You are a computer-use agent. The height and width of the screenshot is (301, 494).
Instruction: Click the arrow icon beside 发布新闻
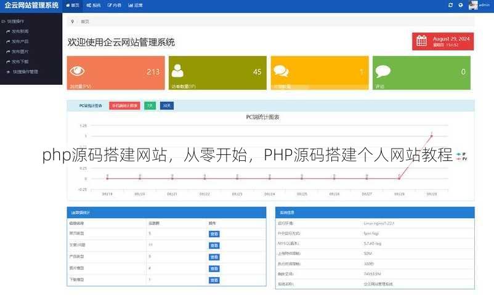8,31
